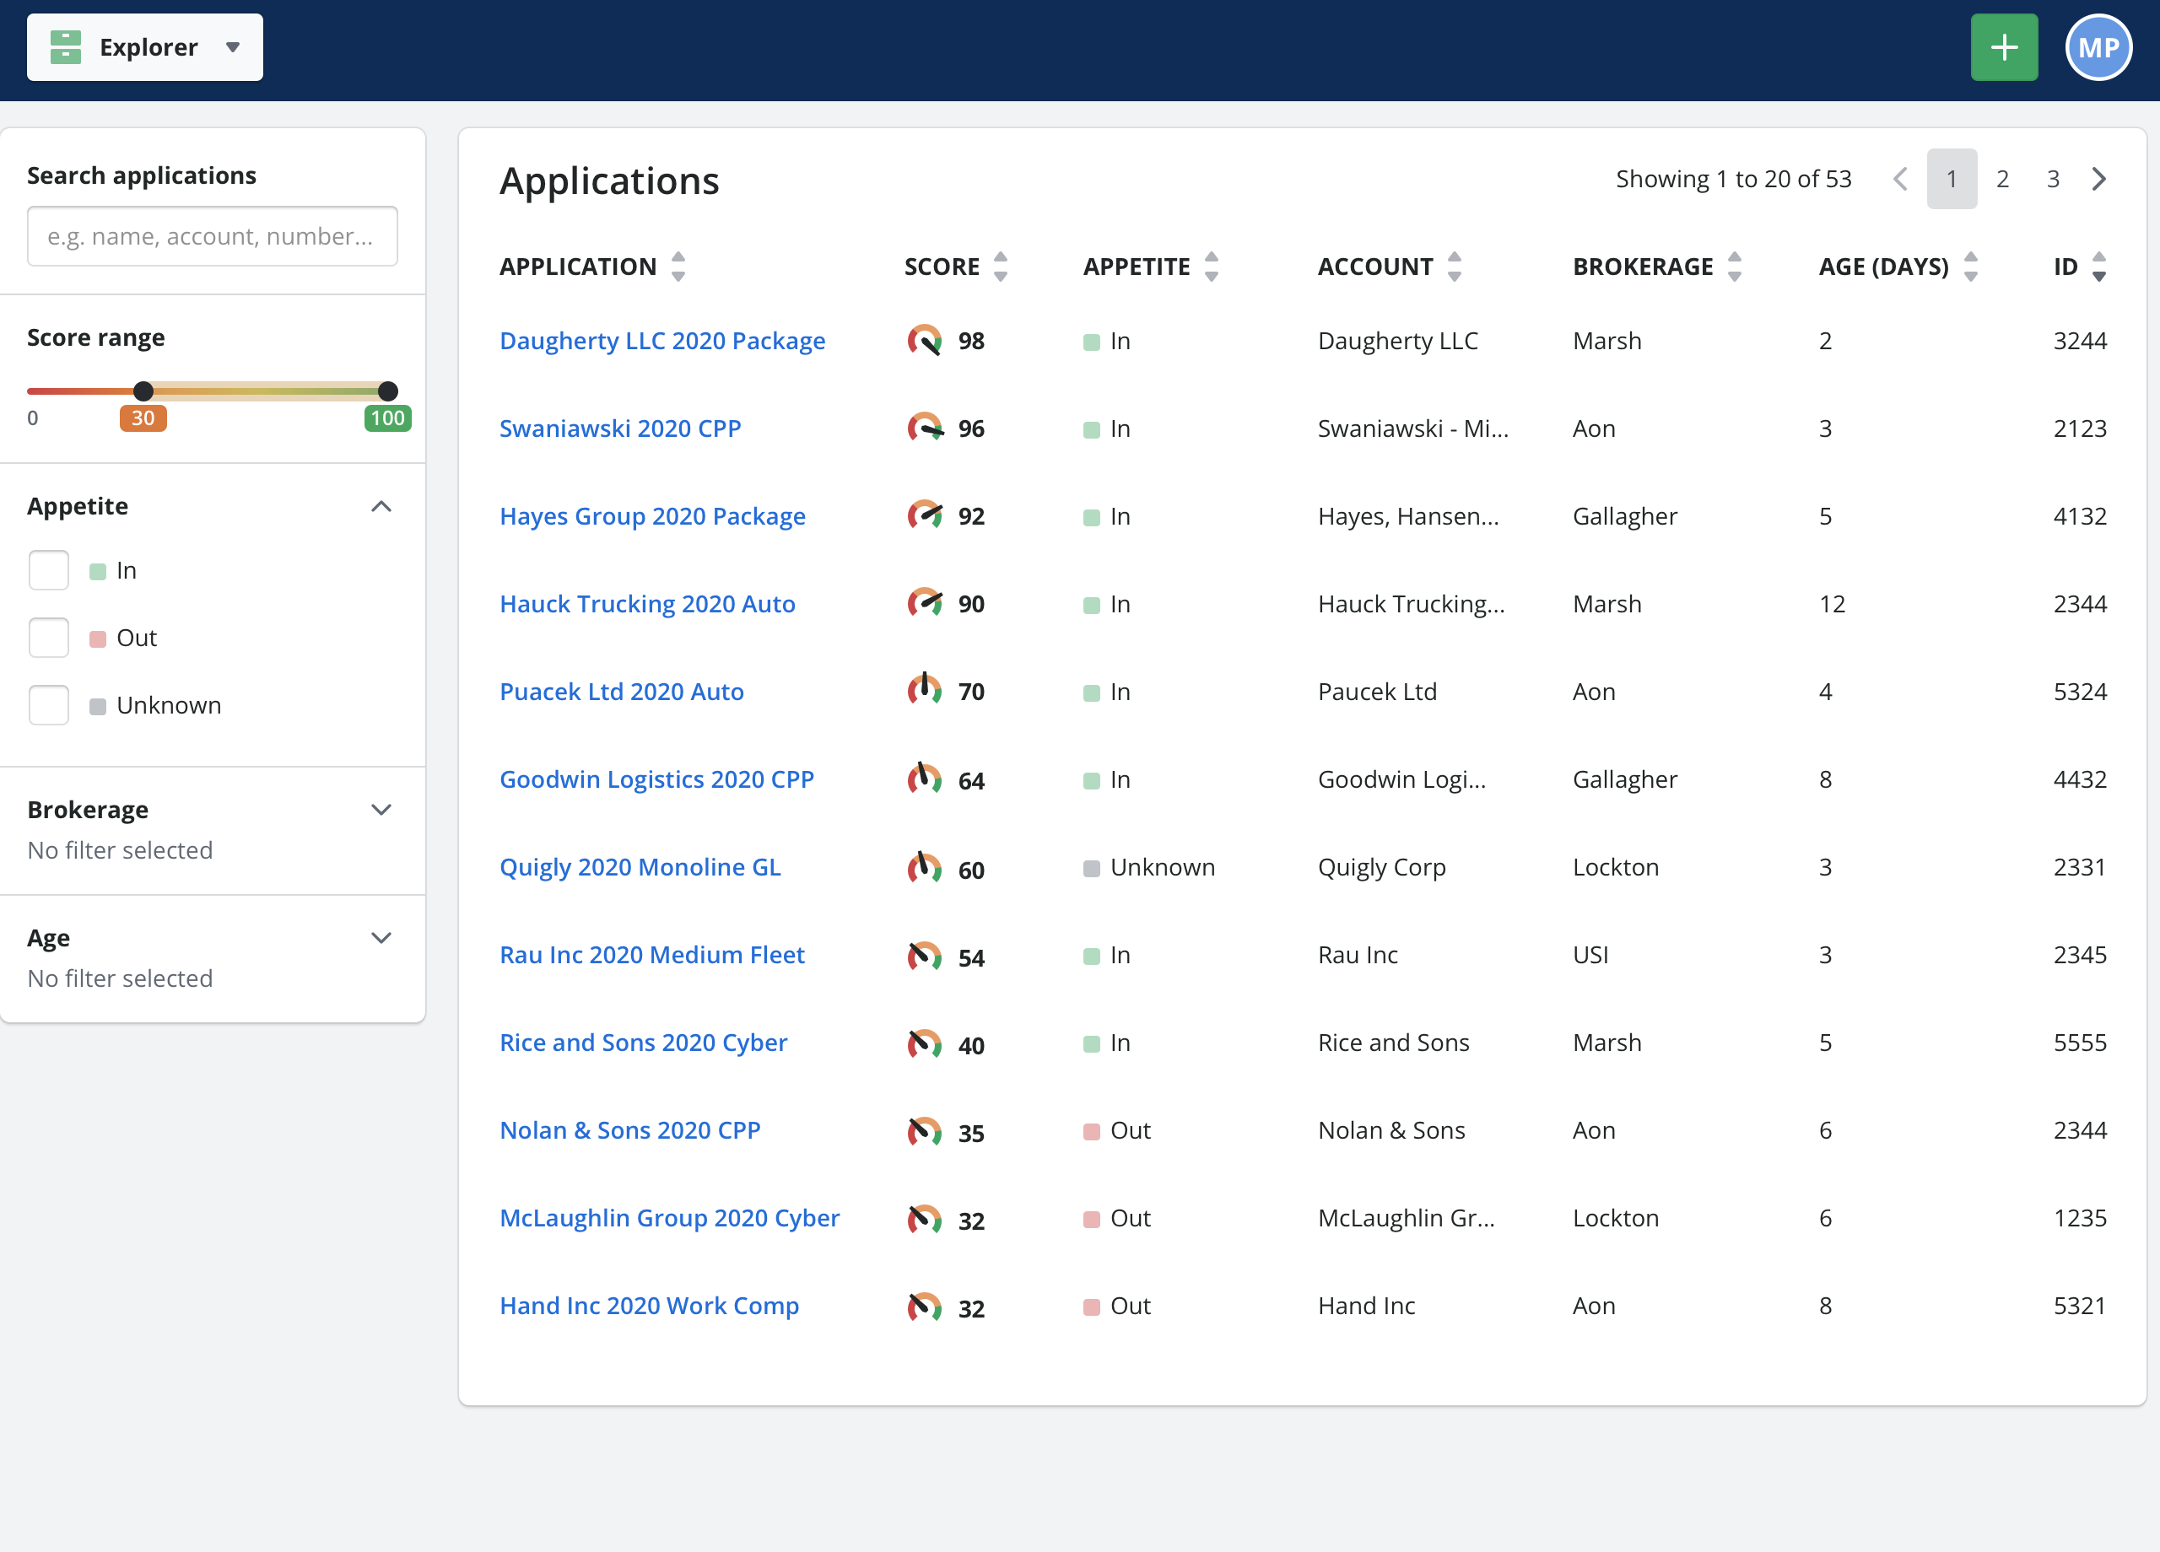
Task: Click age 12 in Hauck Trucking row
Action: coord(1833,604)
